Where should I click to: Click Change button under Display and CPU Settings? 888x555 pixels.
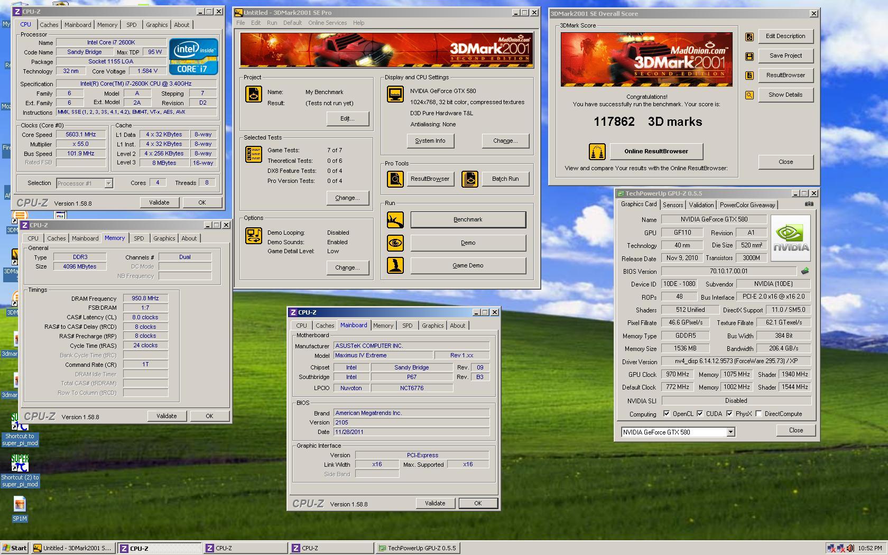pos(505,141)
